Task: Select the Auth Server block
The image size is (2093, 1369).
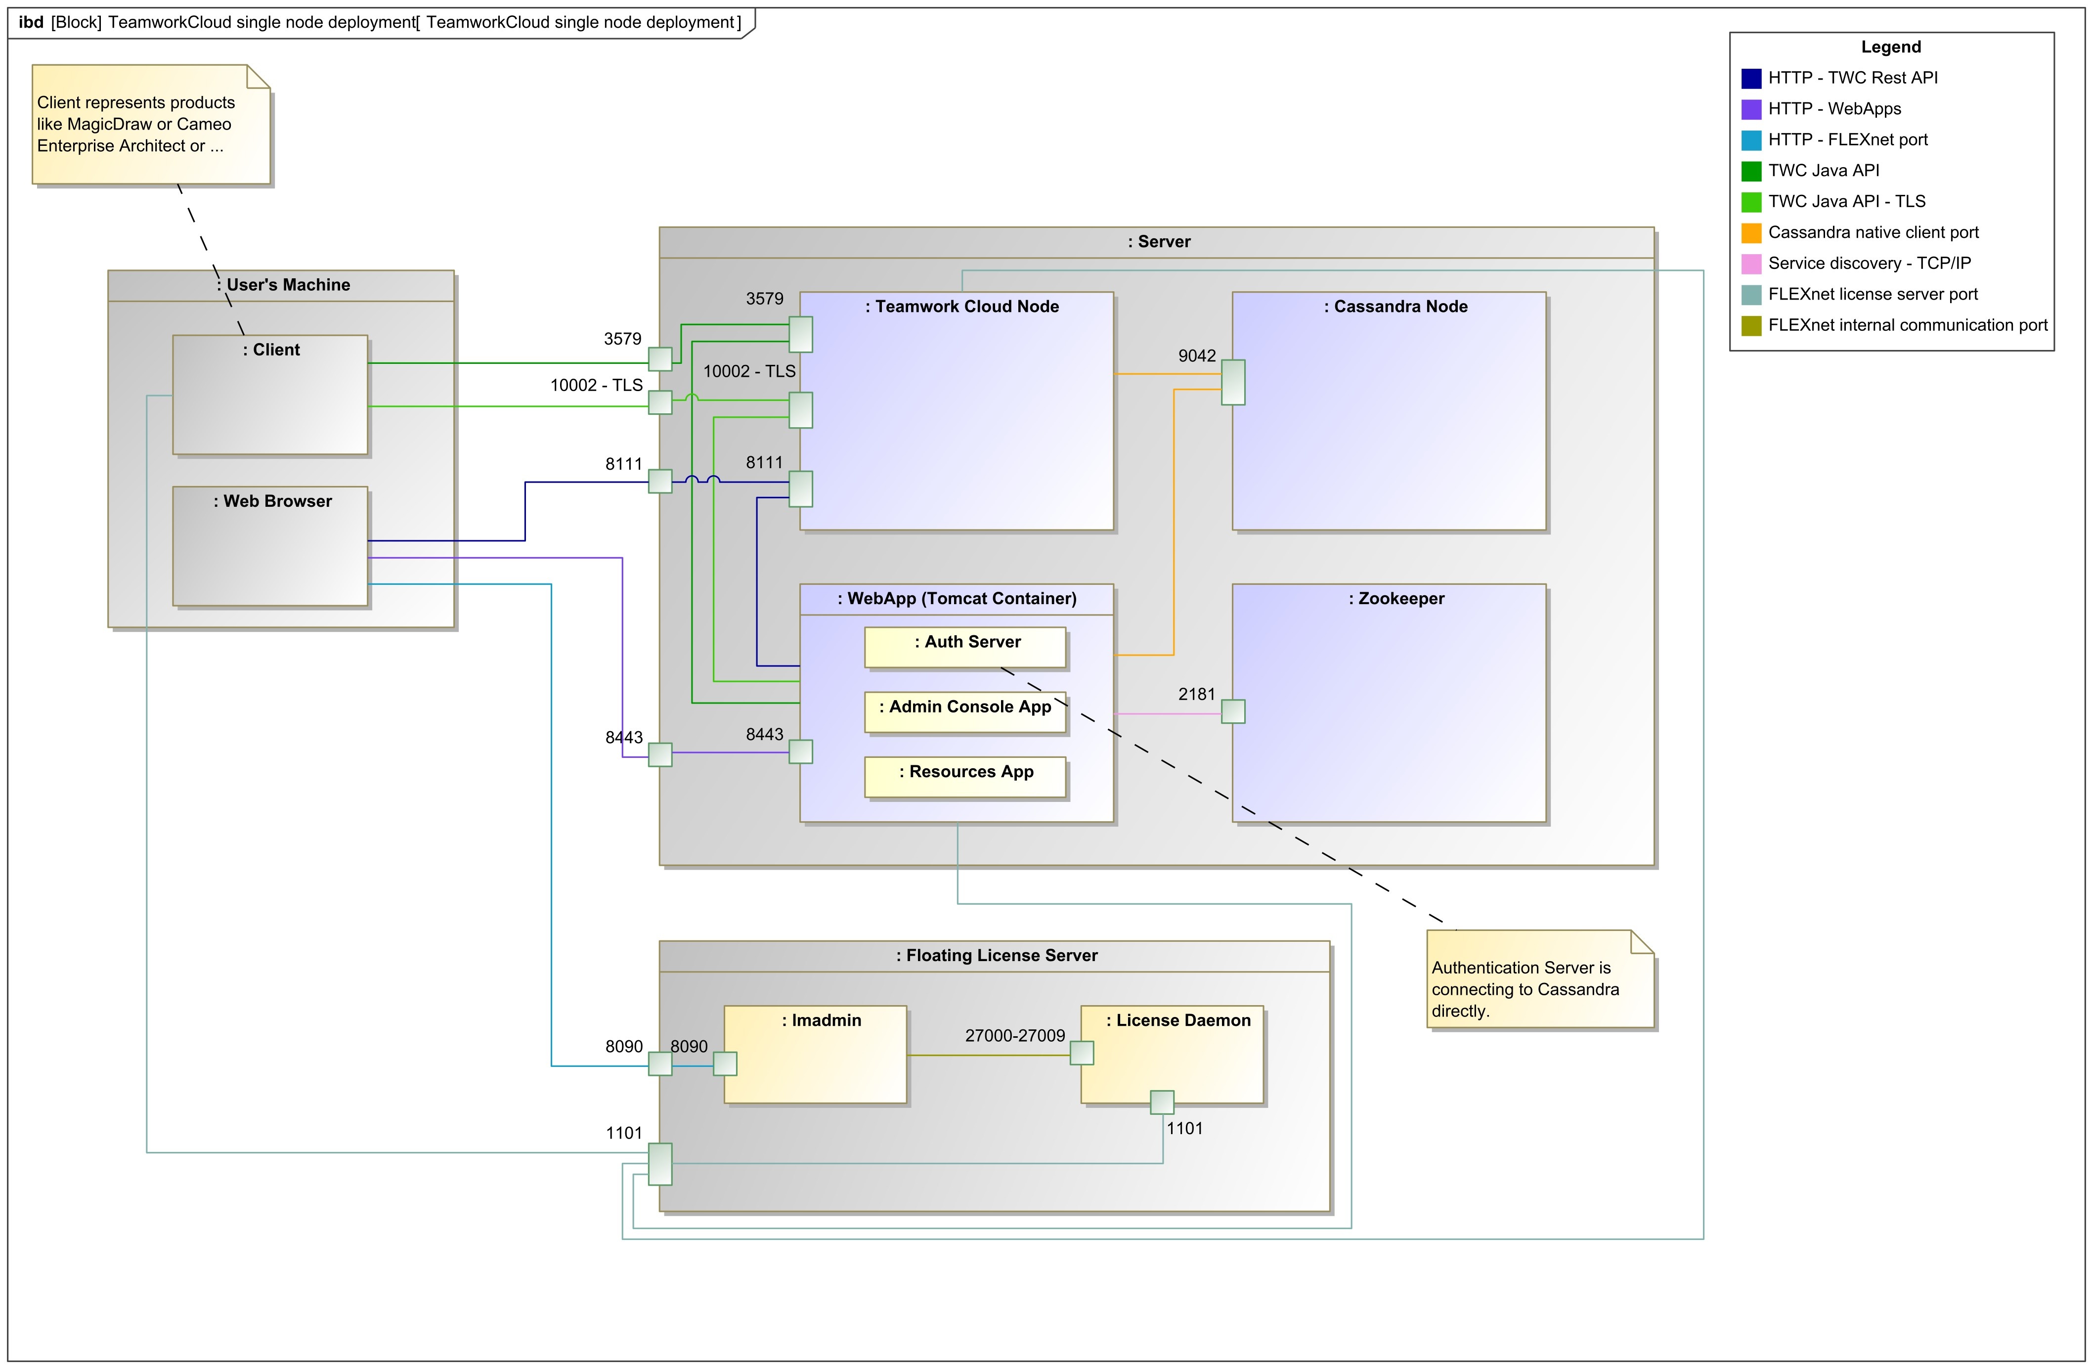Action: point(965,647)
